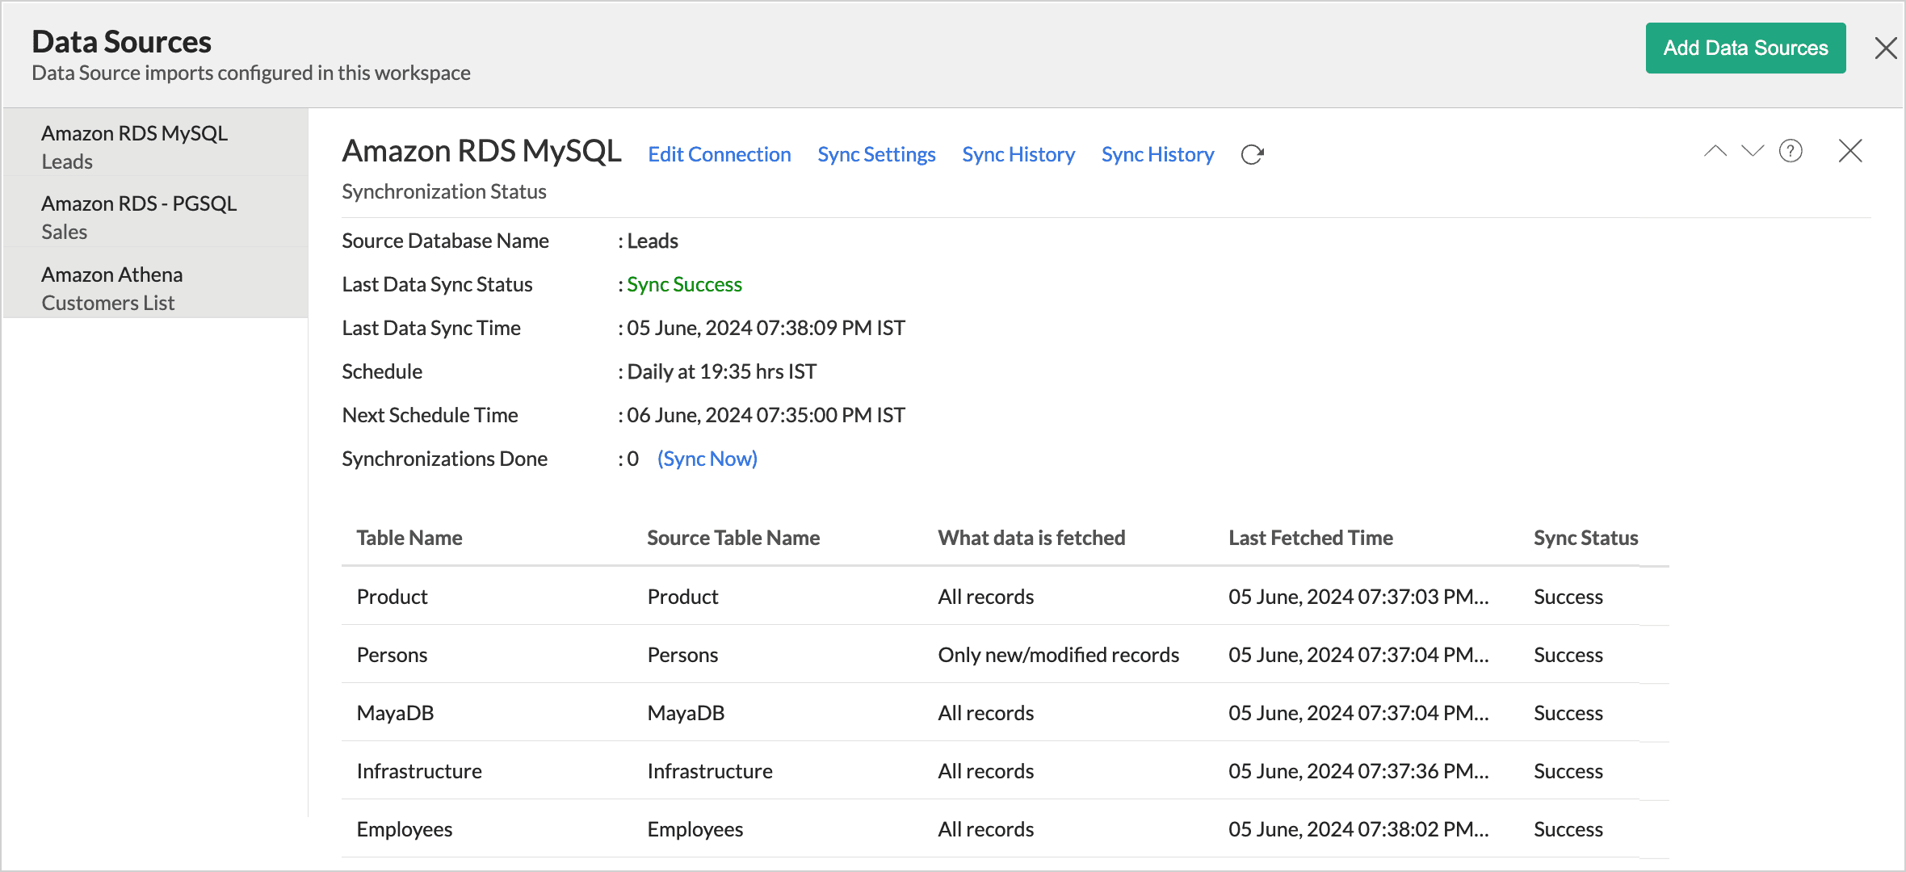Click the Table Name column header
Screen dimensions: 1906x872
pos(409,538)
